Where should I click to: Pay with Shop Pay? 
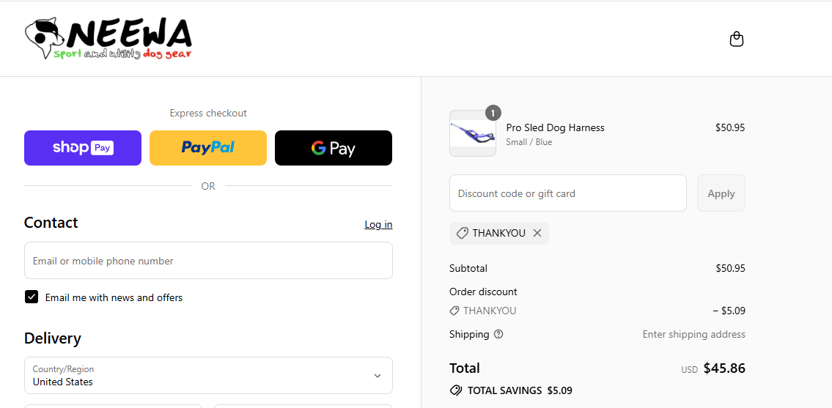83,148
